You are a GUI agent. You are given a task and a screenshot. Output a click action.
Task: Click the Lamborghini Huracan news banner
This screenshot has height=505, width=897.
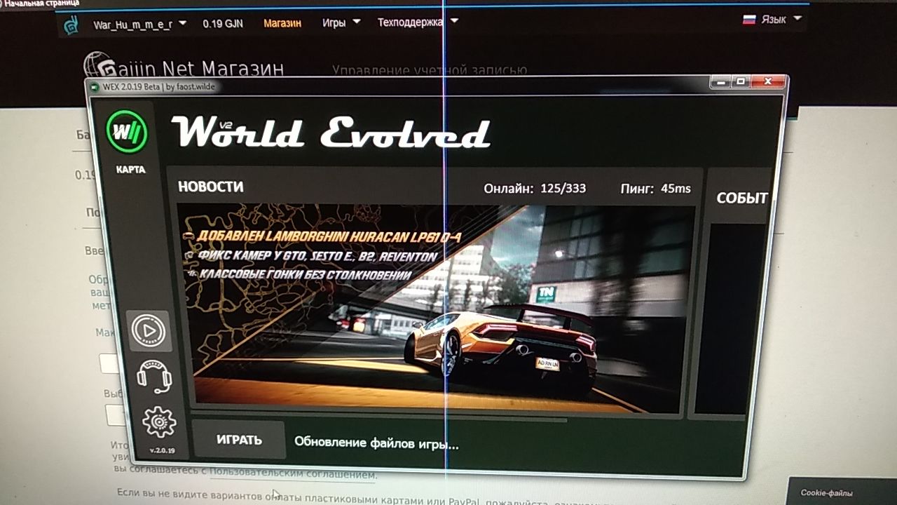(435, 307)
